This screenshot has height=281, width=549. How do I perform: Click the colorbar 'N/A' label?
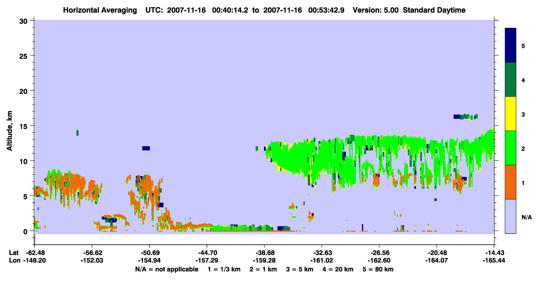coord(527,217)
